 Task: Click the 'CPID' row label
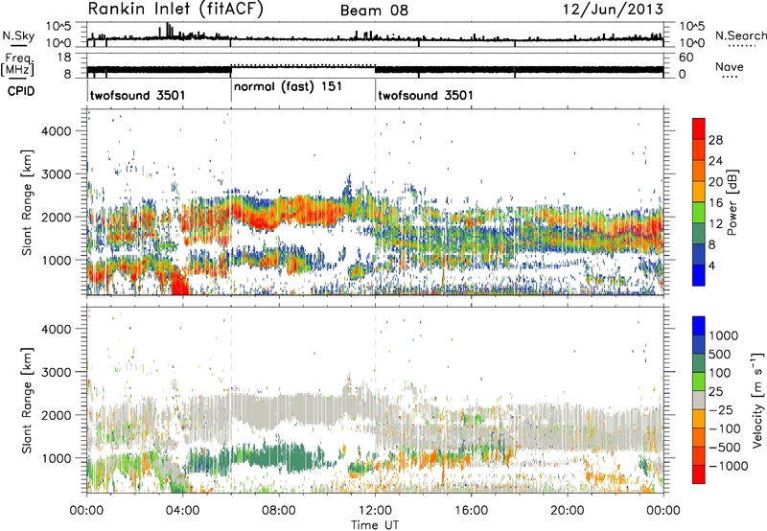coord(21,91)
